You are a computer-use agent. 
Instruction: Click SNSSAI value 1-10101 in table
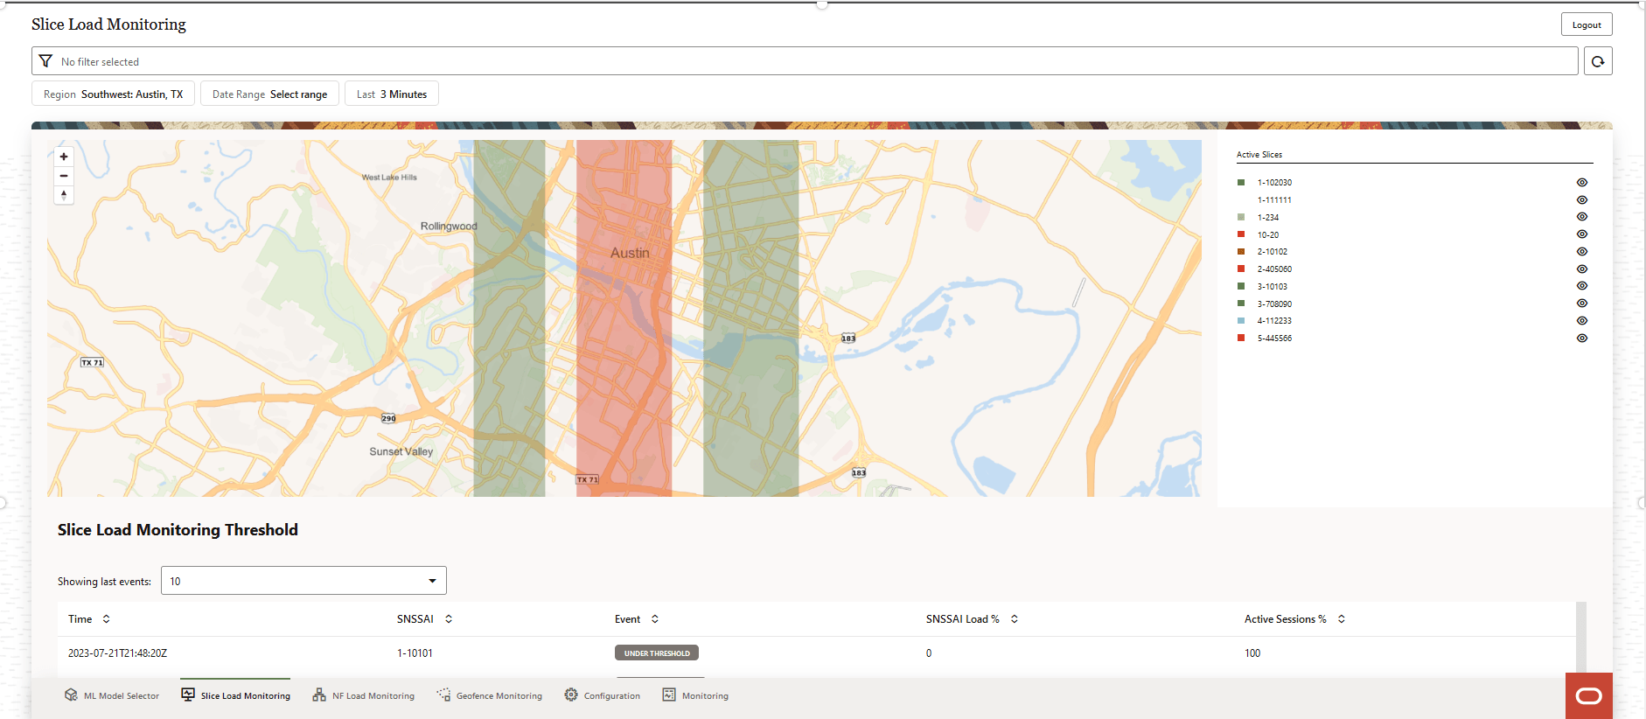click(415, 653)
